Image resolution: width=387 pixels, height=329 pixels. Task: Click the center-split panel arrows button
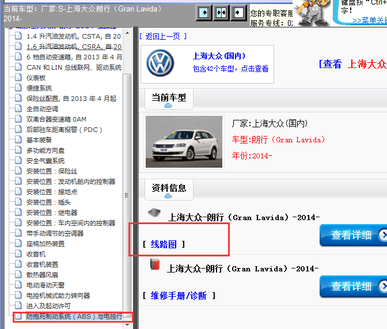point(221,13)
